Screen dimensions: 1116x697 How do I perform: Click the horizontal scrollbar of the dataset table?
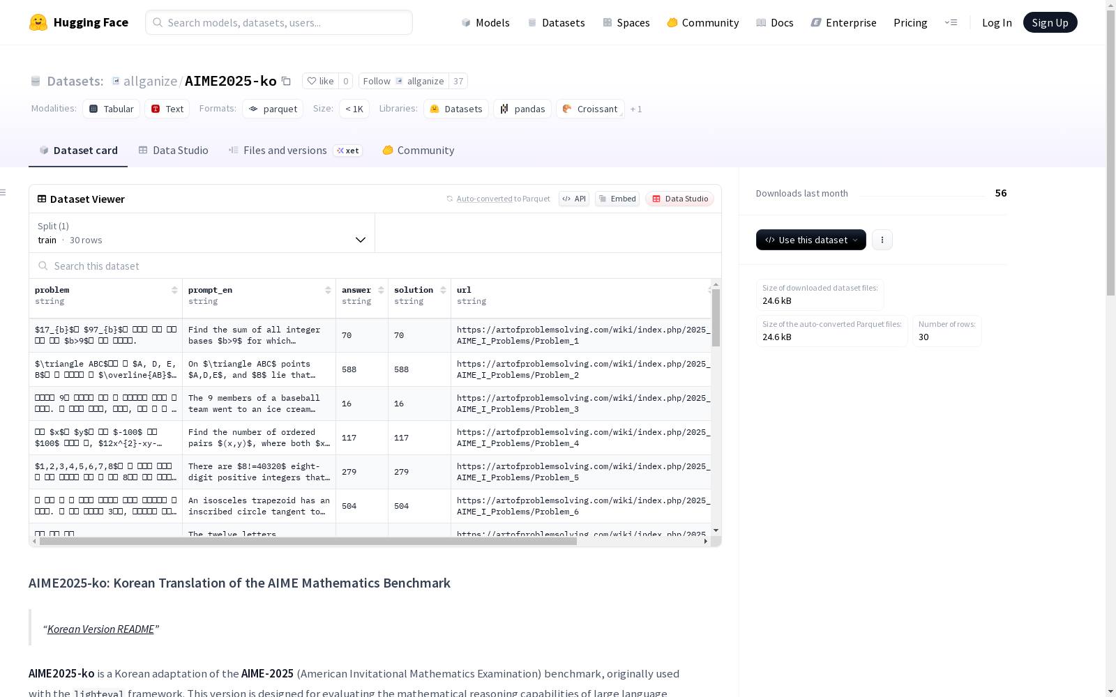tap(308, 541)
